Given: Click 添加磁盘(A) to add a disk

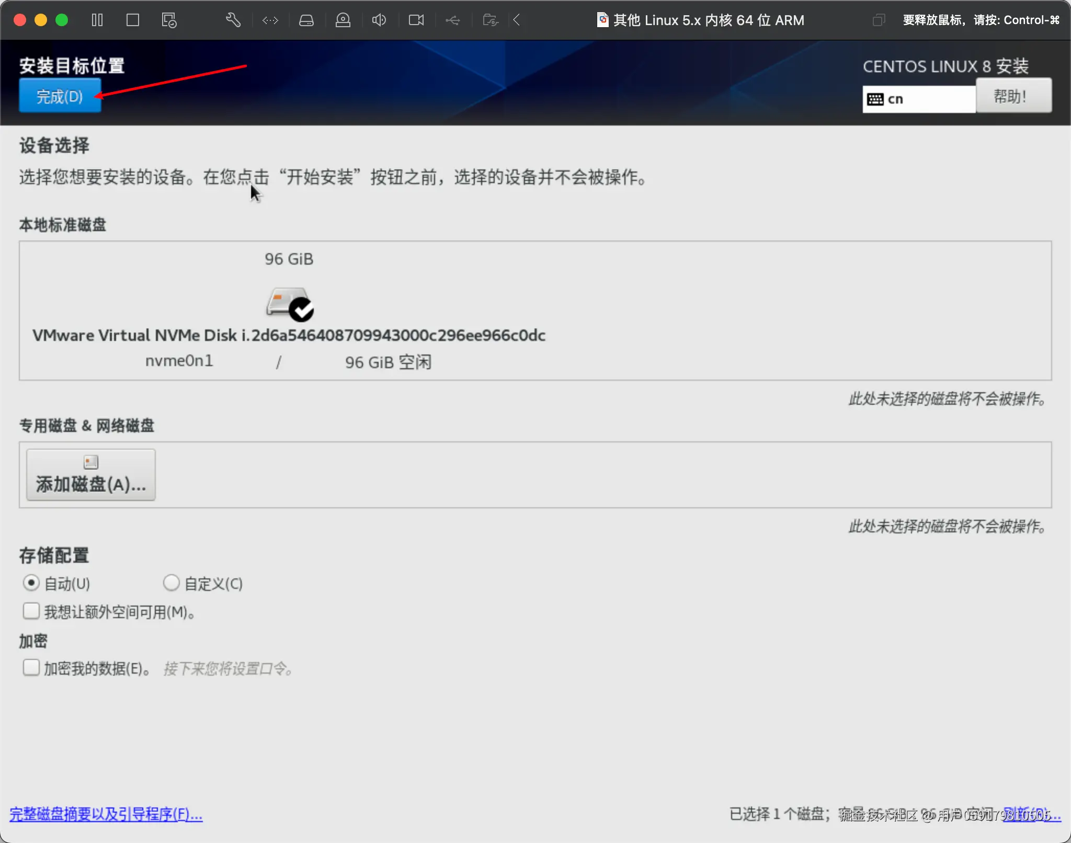Looking at the screenshot, I should click(90, 475).
